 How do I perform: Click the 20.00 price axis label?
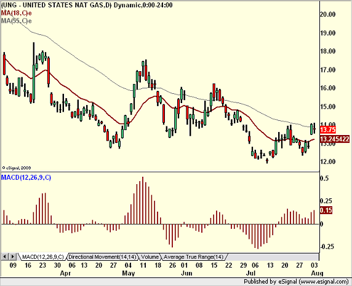coord(328,14)
